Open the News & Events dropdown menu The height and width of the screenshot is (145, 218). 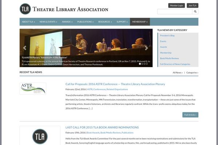tap(48, 22)
